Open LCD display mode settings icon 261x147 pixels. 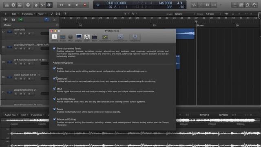tap(98, 5)
